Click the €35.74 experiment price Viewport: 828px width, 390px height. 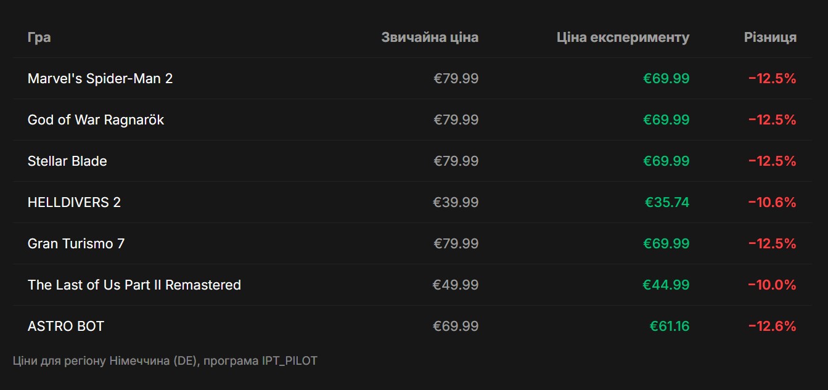pyautogui.click(x=667, y=203)
